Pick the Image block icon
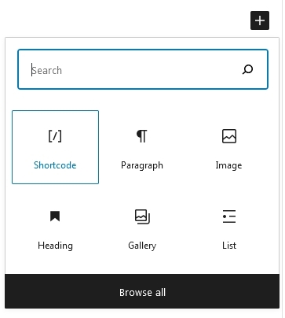 coord(229,136)
